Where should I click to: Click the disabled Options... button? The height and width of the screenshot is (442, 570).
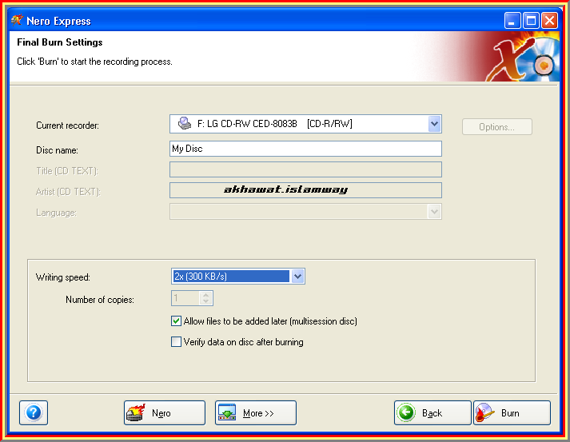click(497, 127)
